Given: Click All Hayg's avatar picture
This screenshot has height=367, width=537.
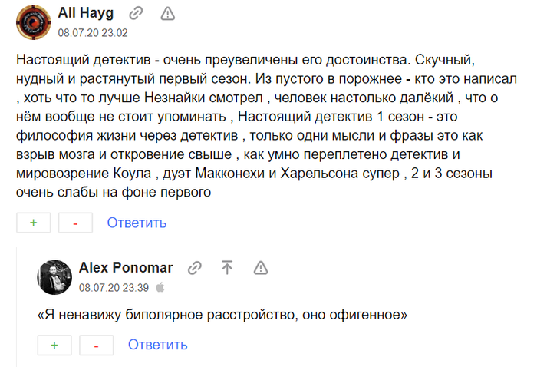Looking at the screenshot, I should pyautogui.click(x=34, y=21).
